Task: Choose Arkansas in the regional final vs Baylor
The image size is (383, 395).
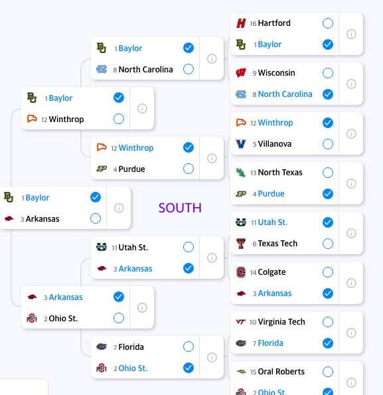Action: [x=96, y=218]
